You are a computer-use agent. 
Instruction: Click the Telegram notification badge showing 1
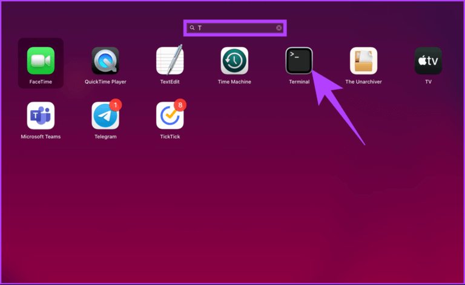[116, 105]
